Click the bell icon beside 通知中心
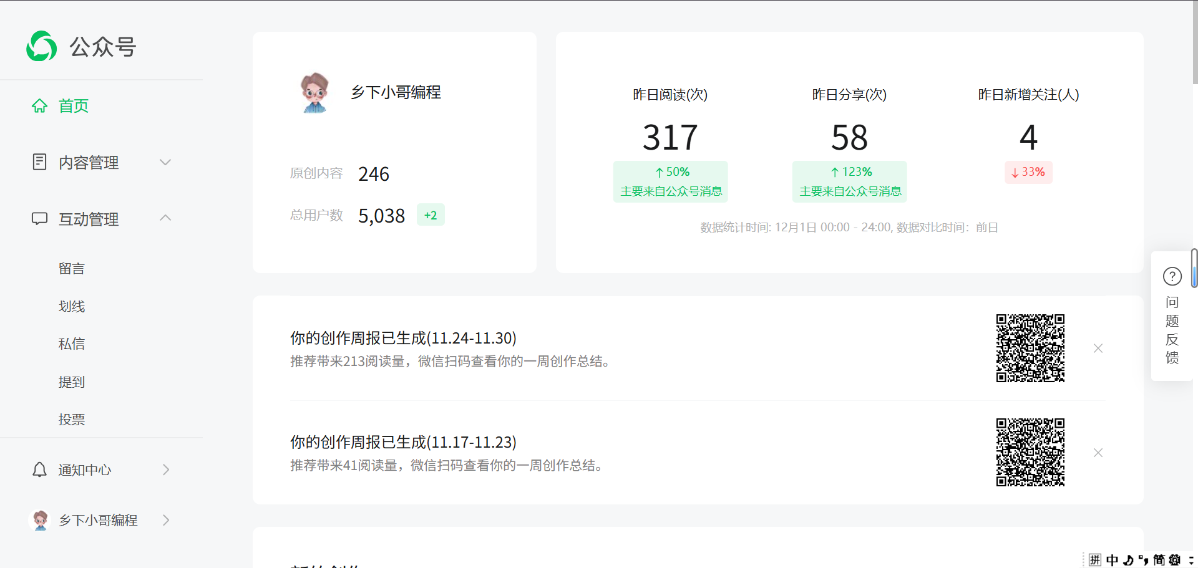The height and width of the screenshot is (568, 1198). [39, 469]
